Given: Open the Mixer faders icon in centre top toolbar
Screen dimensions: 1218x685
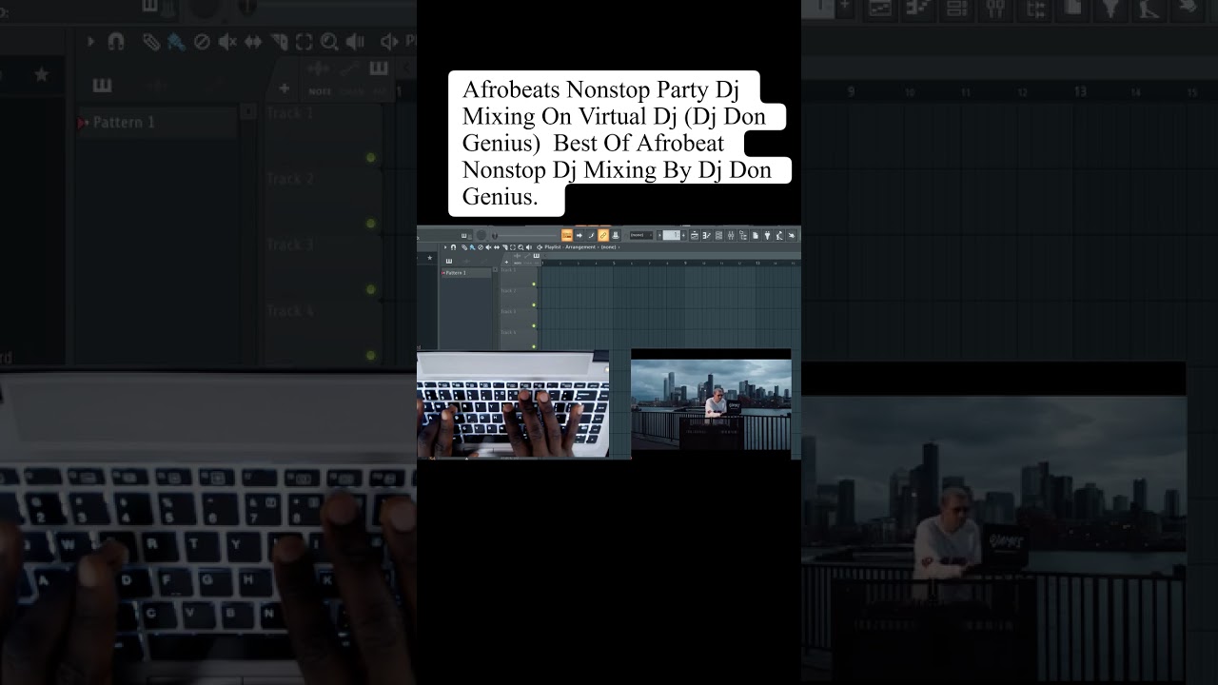Looking at the screenshot, I should (731, 235).
